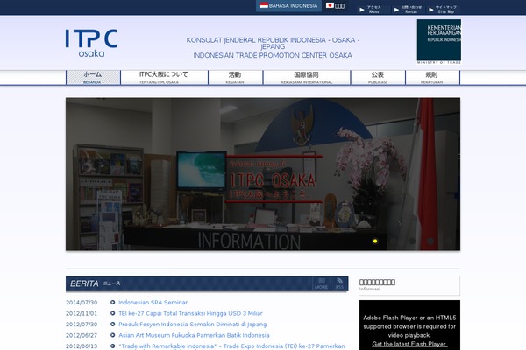The height and width of the screenshot is (350, 526).
Task: Click the arrow icon beside Kontak
Action: tap(396, 10)
